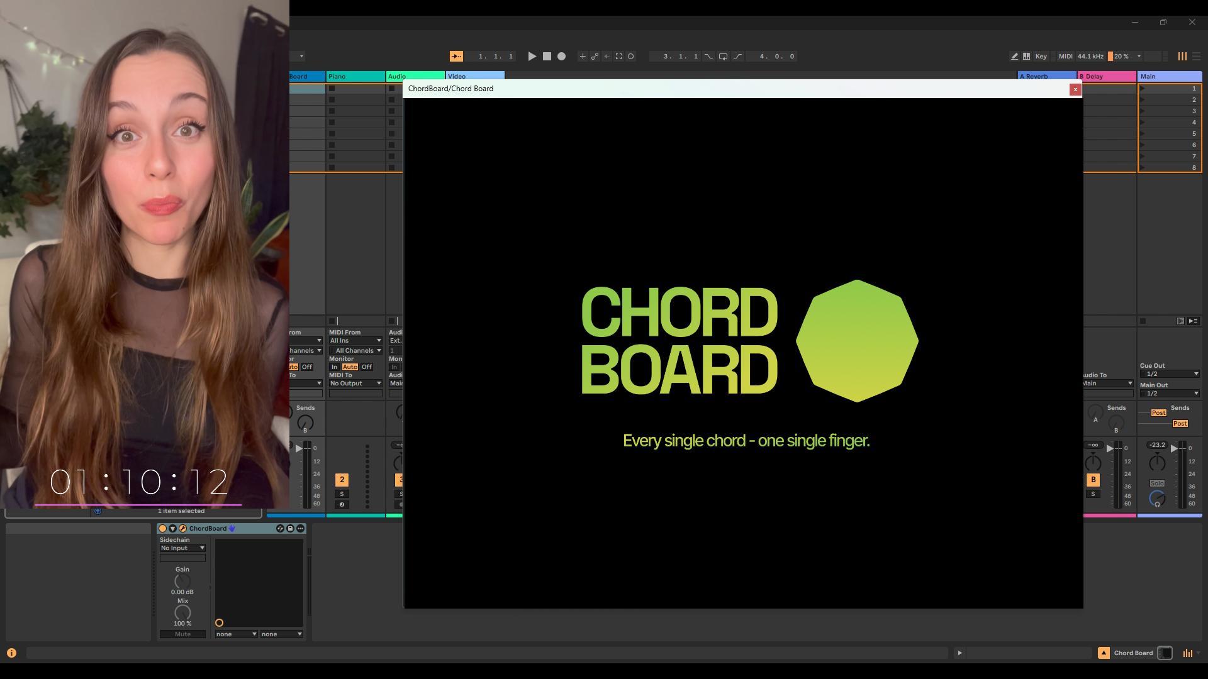The image size is (1208, 679).
Task: Click the Session Record circle button
Action: pyautogui.click(x=630, y=57)
